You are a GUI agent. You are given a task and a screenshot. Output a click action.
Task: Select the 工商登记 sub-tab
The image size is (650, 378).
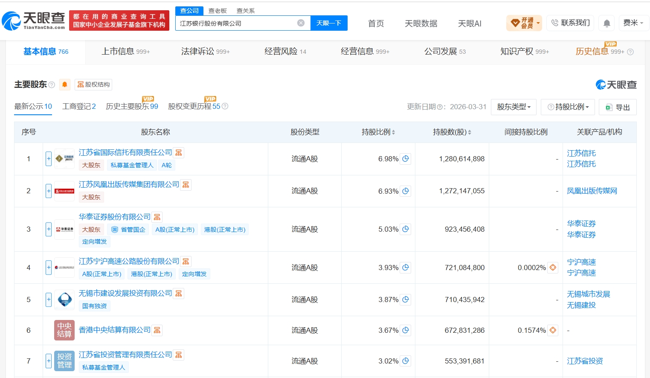[x=79, y=106]
